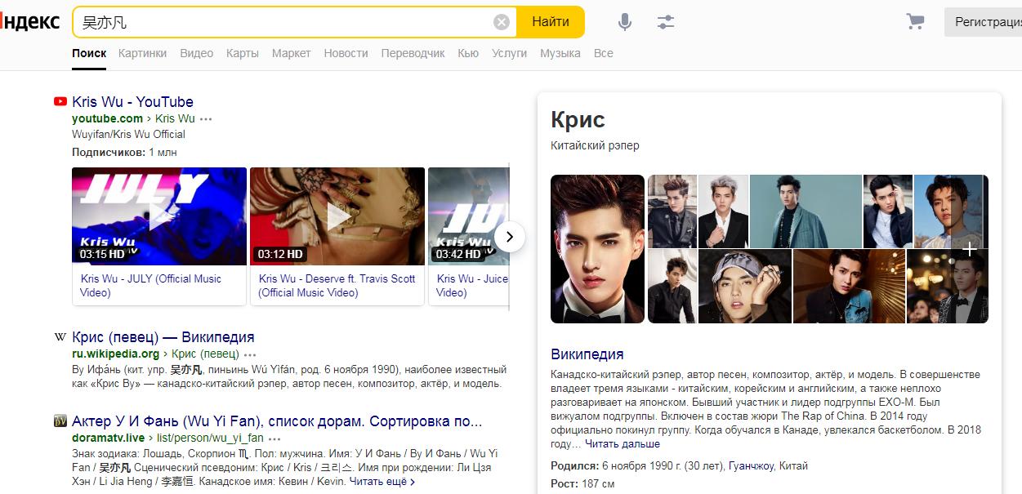Open the Kris Wu - YouTube result title
The image size is (1022, 494).
point(133,102)
